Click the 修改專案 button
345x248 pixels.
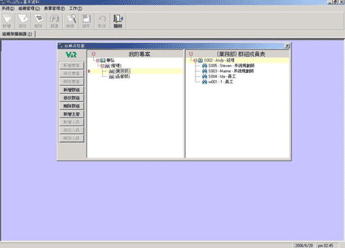(x=72, y=74)
